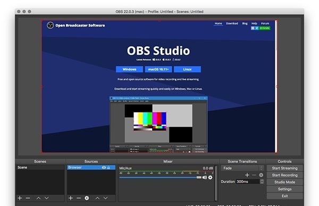Viewport: 319px width, 206px height.
Task: Click the Discord icon beside Twitter in preview
Action: pos(253,28)
